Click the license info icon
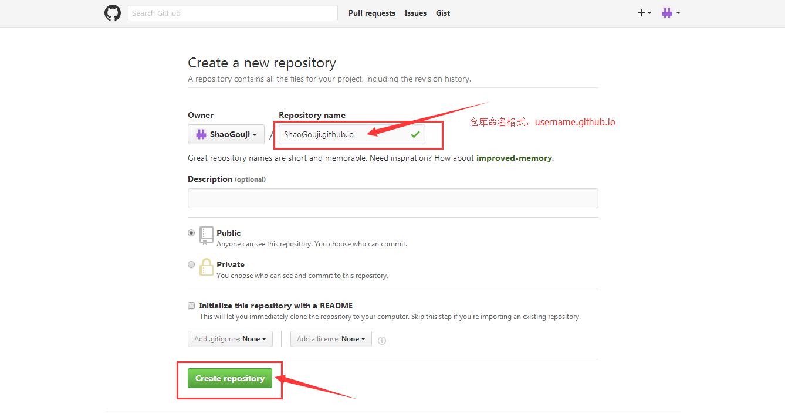Viewport: 785px width, 414px height. (x=382, y=340)
